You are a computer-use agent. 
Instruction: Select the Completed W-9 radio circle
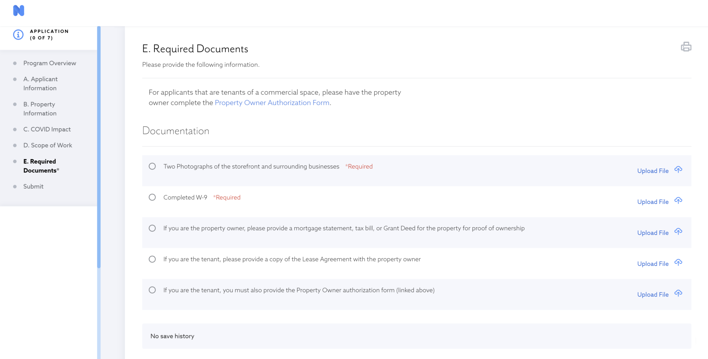tap(152, 197)
